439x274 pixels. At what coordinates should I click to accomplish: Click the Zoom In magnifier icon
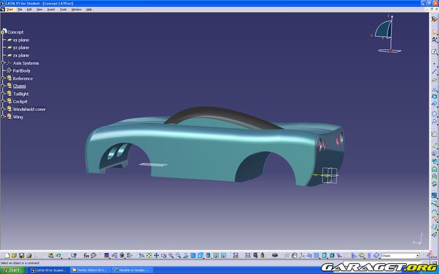170,256
